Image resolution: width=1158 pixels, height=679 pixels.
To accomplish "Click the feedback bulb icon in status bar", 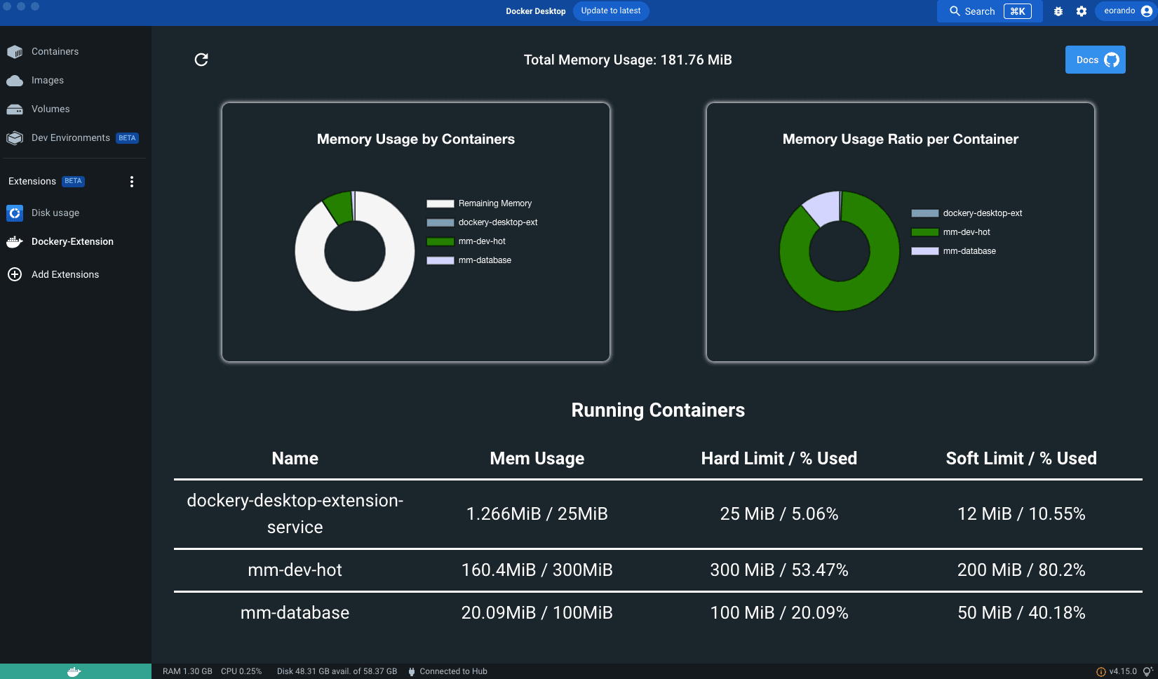I will click(x=1148, y=671).
